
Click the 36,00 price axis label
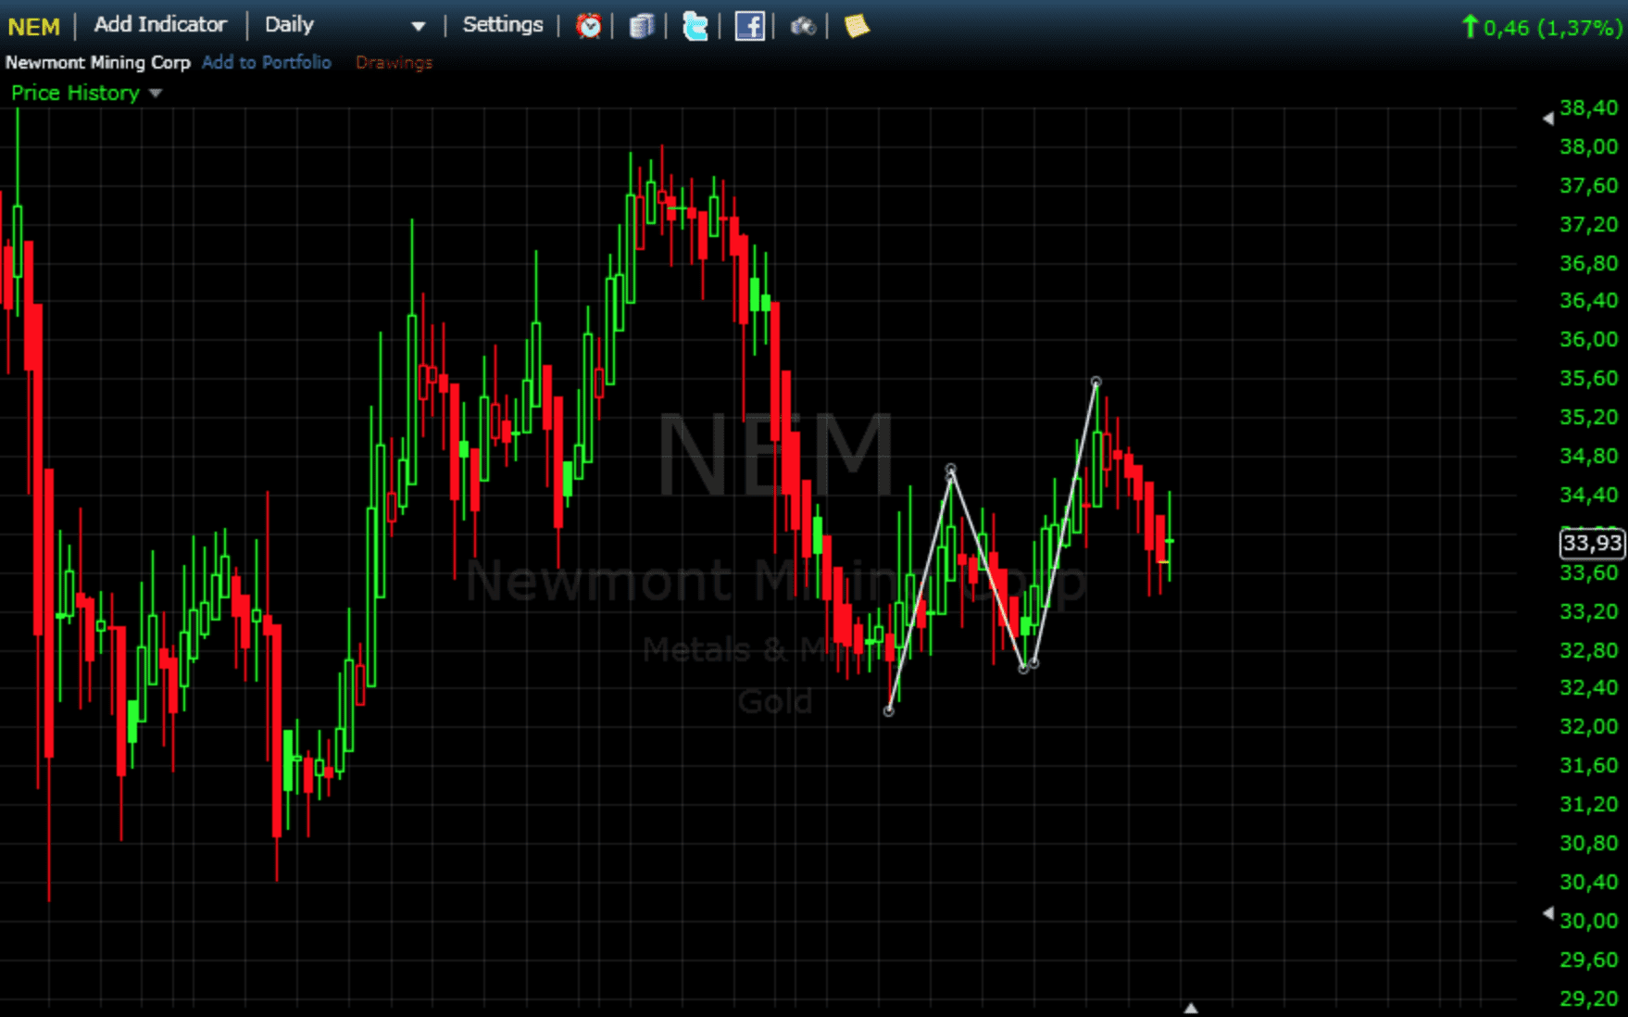1589,339
